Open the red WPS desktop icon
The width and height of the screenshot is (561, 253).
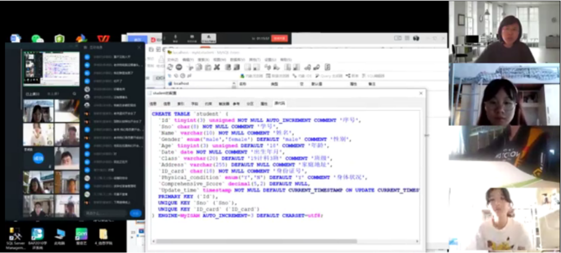click(103, 38)
